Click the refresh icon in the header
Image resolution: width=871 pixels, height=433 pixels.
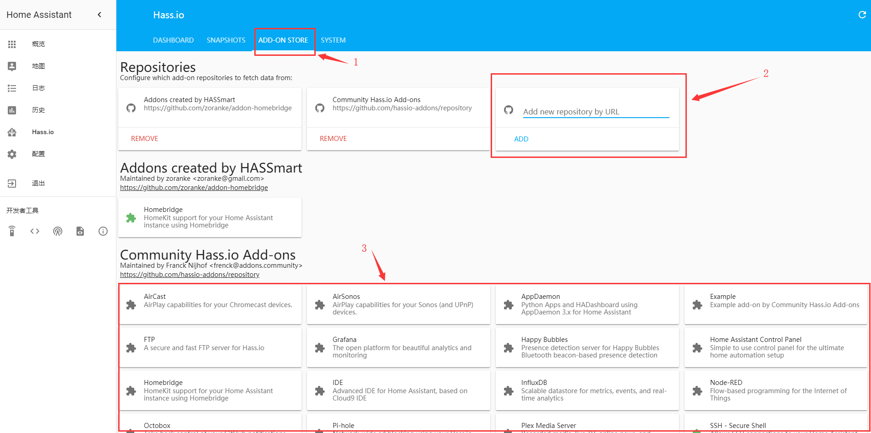tap(862, 15)
